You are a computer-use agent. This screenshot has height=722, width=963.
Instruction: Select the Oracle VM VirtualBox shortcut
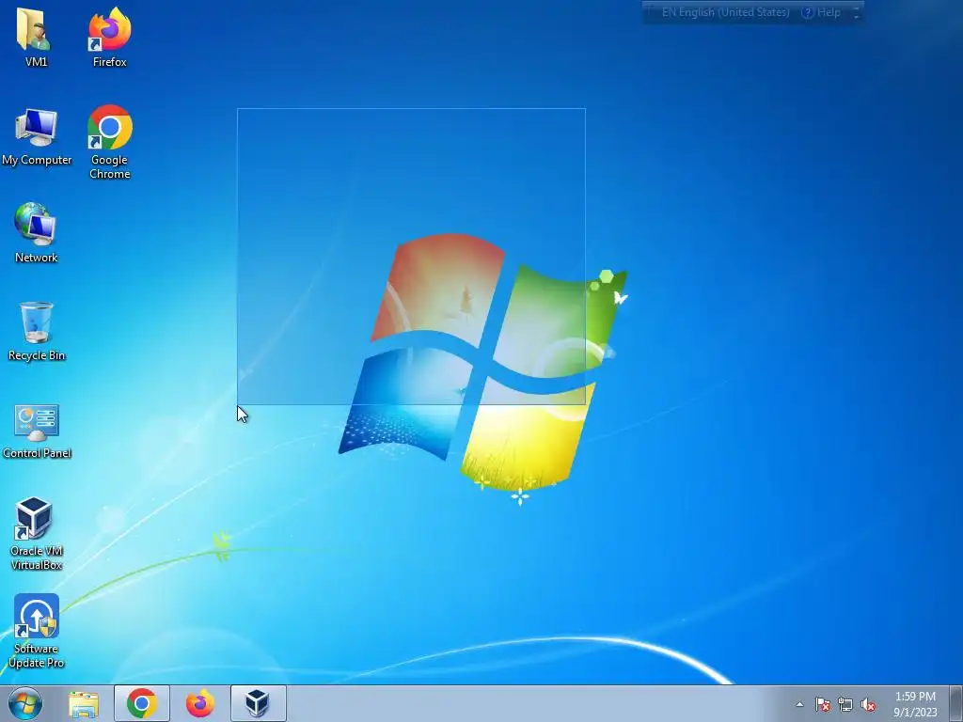pyautogui.click(x=37, y=534)
